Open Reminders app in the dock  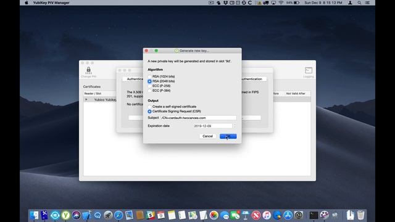tap(182, 215)
